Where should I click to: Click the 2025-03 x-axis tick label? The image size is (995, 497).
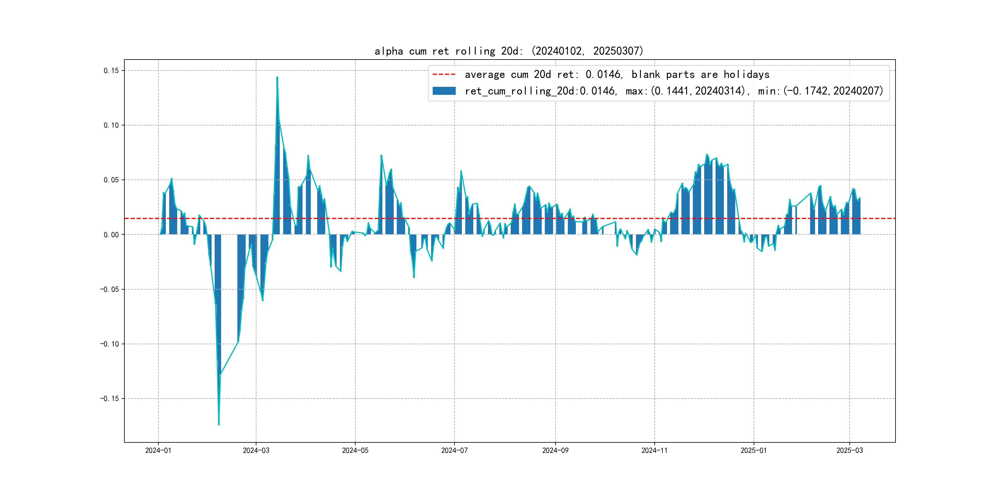[849, 450]
